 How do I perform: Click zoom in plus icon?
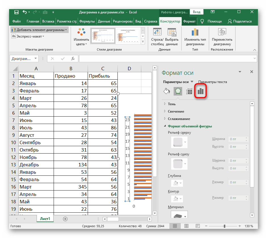coord(239,226)
